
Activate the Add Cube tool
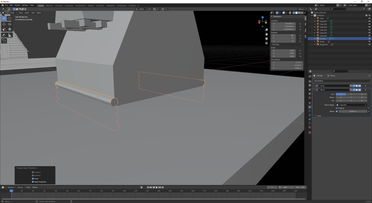pos(4,41)
